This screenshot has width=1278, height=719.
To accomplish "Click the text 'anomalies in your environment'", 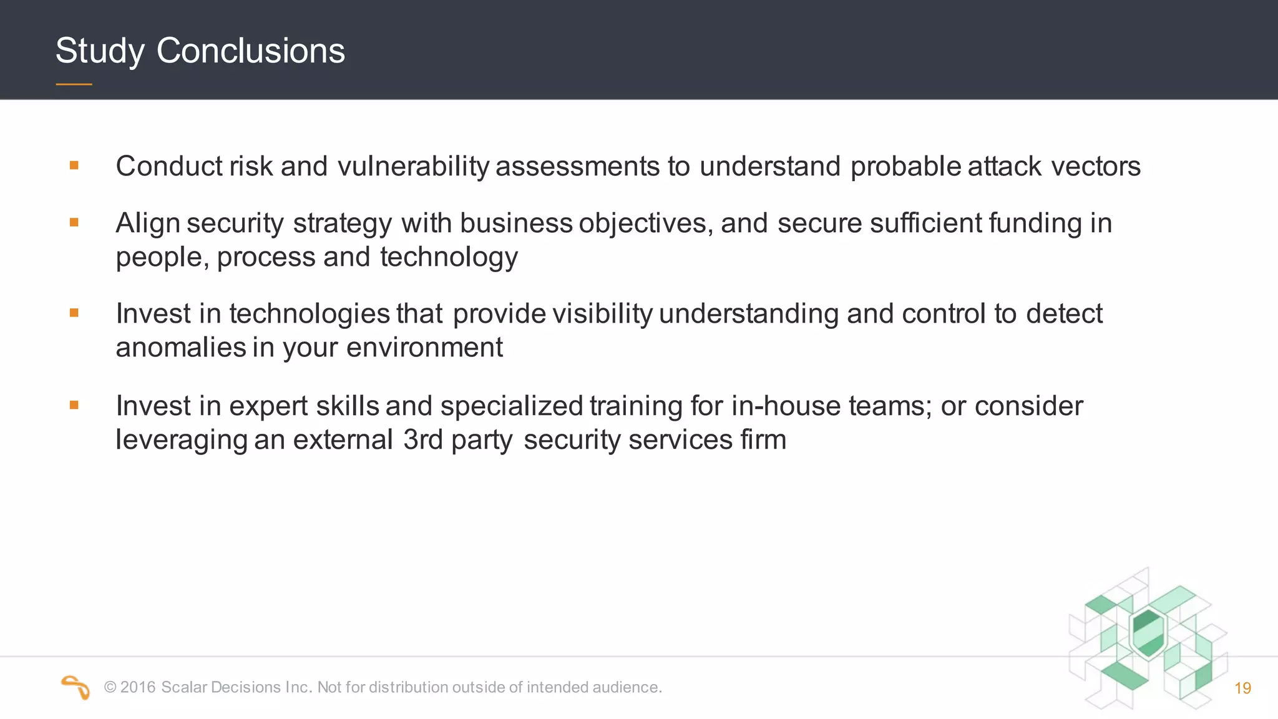I will [x=309, y=348].
